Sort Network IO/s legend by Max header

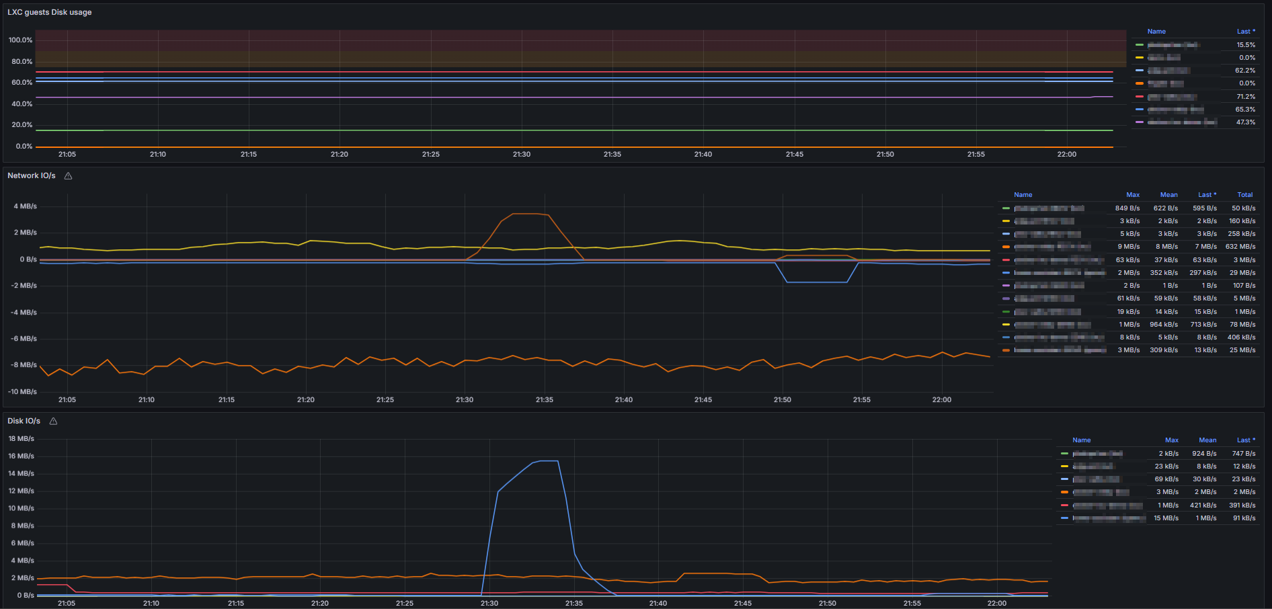pos(1133,195)
